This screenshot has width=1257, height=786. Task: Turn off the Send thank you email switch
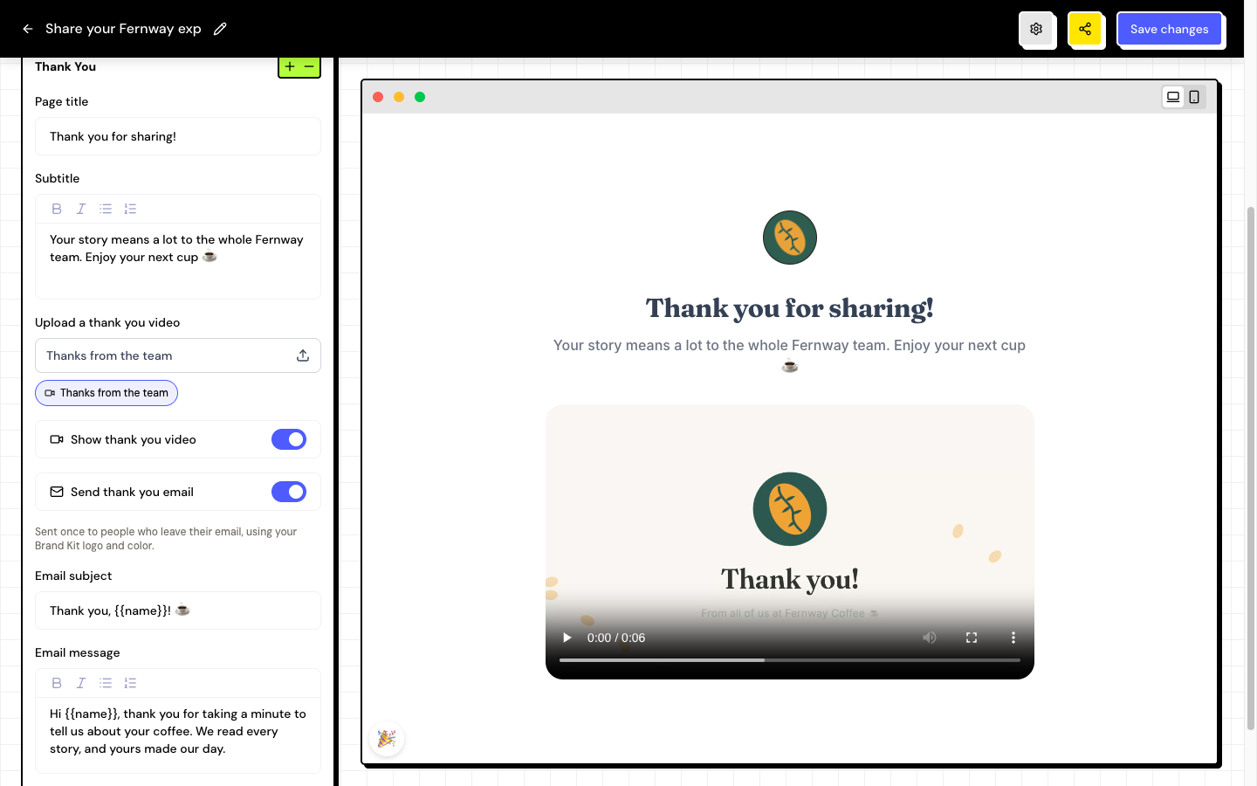(289, 492)
